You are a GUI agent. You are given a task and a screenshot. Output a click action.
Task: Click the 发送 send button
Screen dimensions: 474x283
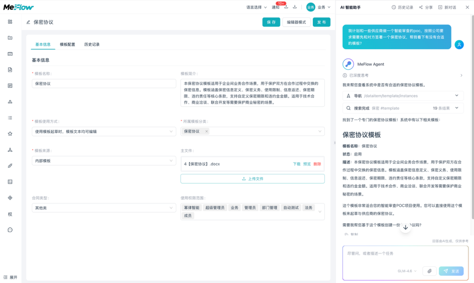[451, 271]
